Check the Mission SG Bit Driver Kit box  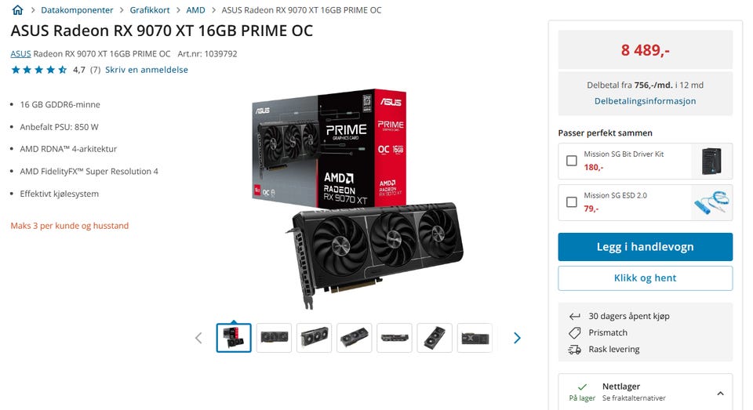(x=572, y=161)
